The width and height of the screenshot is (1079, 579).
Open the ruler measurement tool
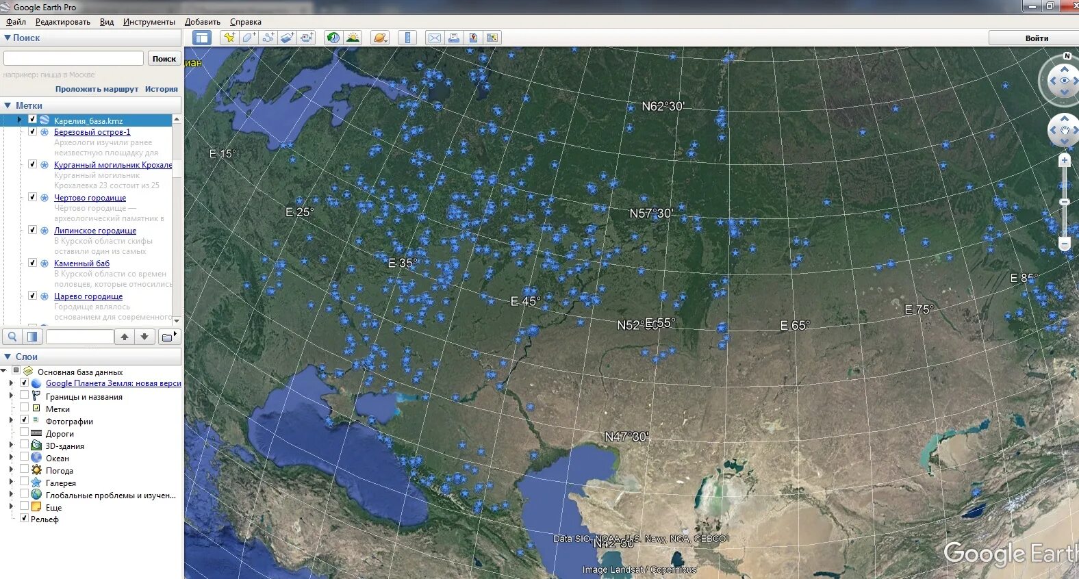(x=407, y=38)
